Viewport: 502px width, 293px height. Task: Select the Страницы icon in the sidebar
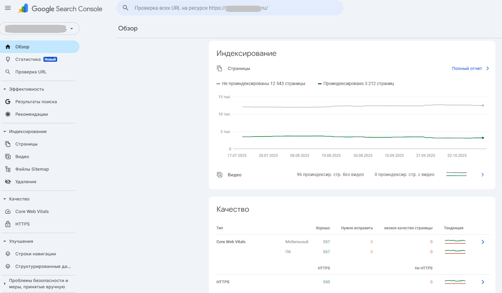coord(7,144)
